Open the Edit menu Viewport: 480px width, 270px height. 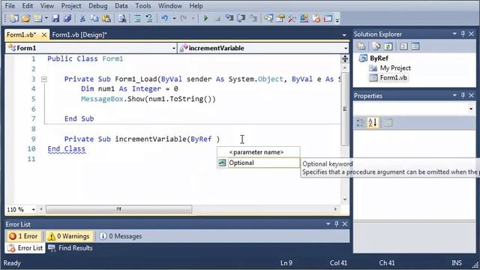click(x=28, y=6)
